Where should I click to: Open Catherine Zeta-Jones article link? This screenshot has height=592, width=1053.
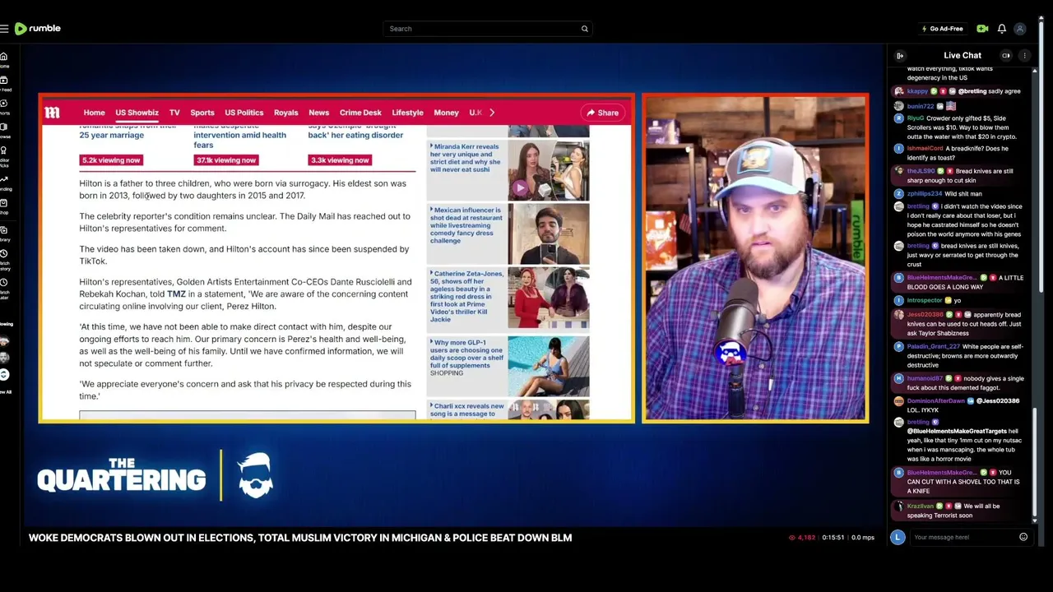[x=468, y=297]
